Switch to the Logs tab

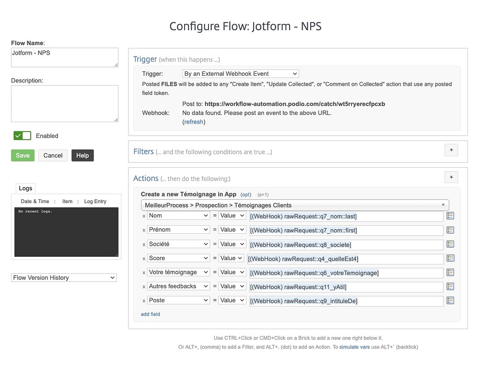click(25, 188)
